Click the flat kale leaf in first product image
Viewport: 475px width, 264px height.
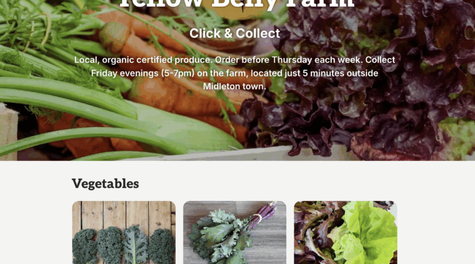136,245
